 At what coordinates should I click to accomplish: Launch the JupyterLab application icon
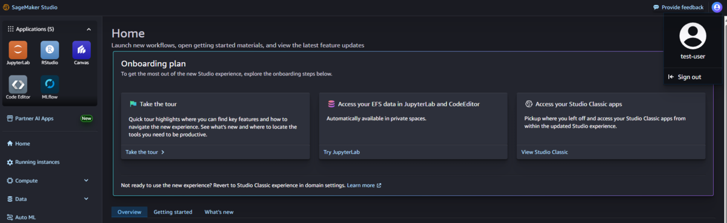[x=18, y=50]
